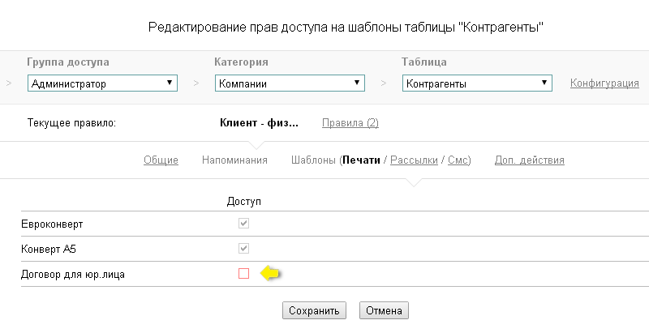
Task: Open the Правила (2) link
Action: click(350, 123)
